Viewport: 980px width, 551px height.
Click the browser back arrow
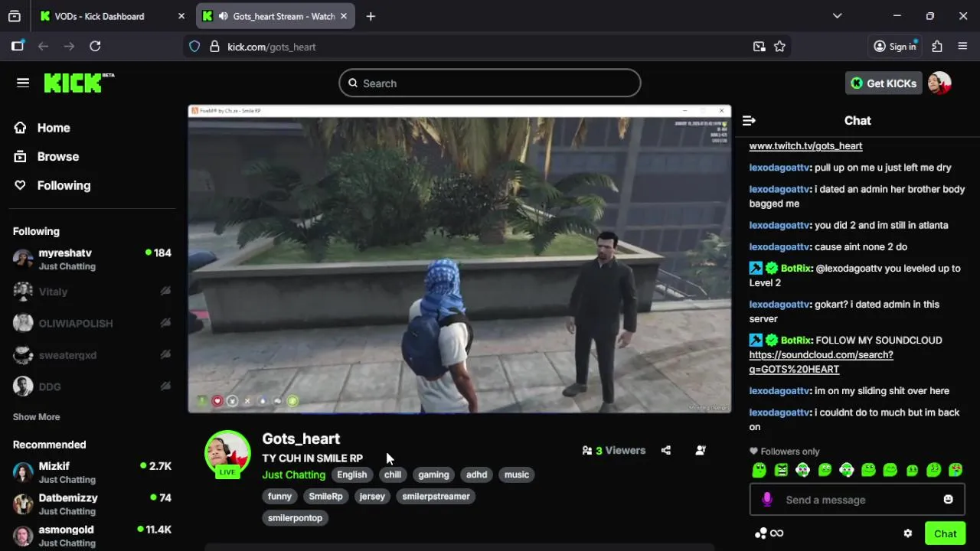[43, 47]
